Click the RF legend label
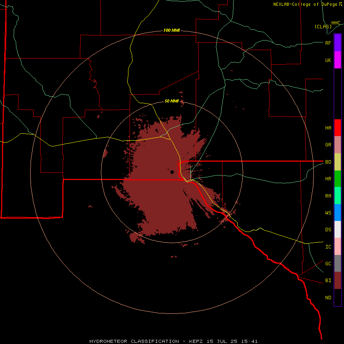 pyautogui.click(x=328, y=43)
